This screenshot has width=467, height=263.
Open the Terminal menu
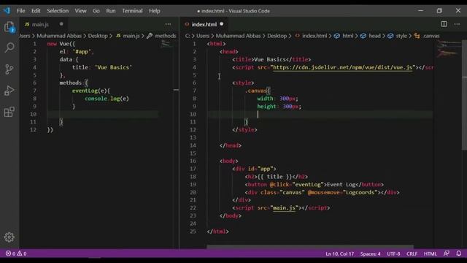pyautogui.click(x=132, y=11)
